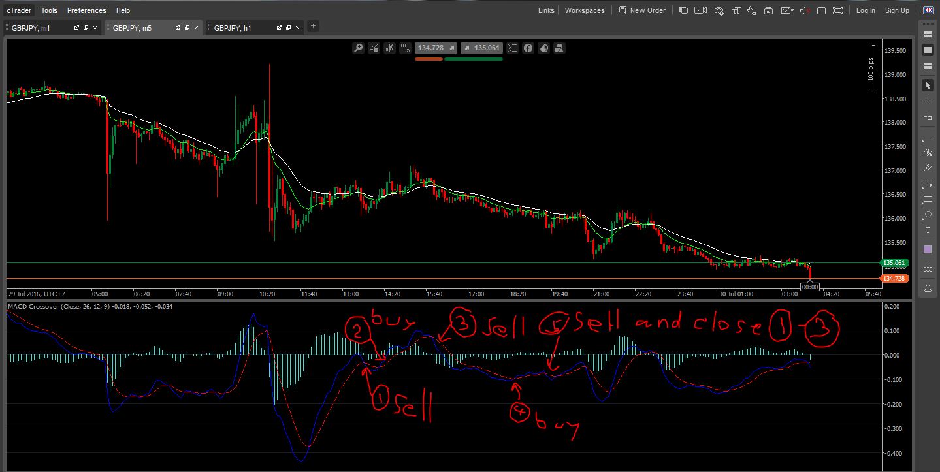Open the Workspaces menu
The image size is (940, 472).
[x=585, y=10]
